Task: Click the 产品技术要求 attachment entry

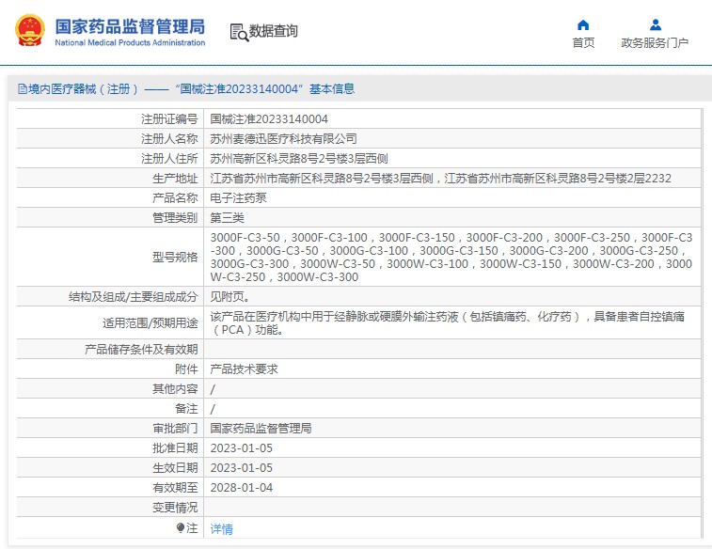Action: pos(244,369)
